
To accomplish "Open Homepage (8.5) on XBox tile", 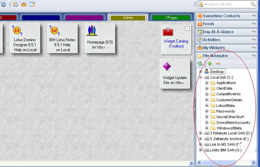I will click(100, 39).
